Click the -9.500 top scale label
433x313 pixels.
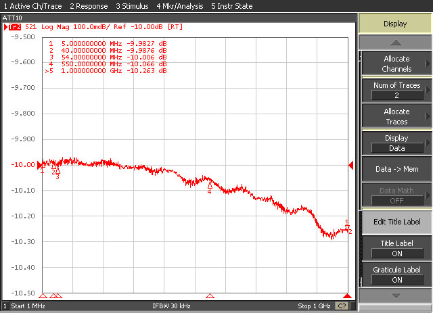pyautogui.click(x=23, y=37)
